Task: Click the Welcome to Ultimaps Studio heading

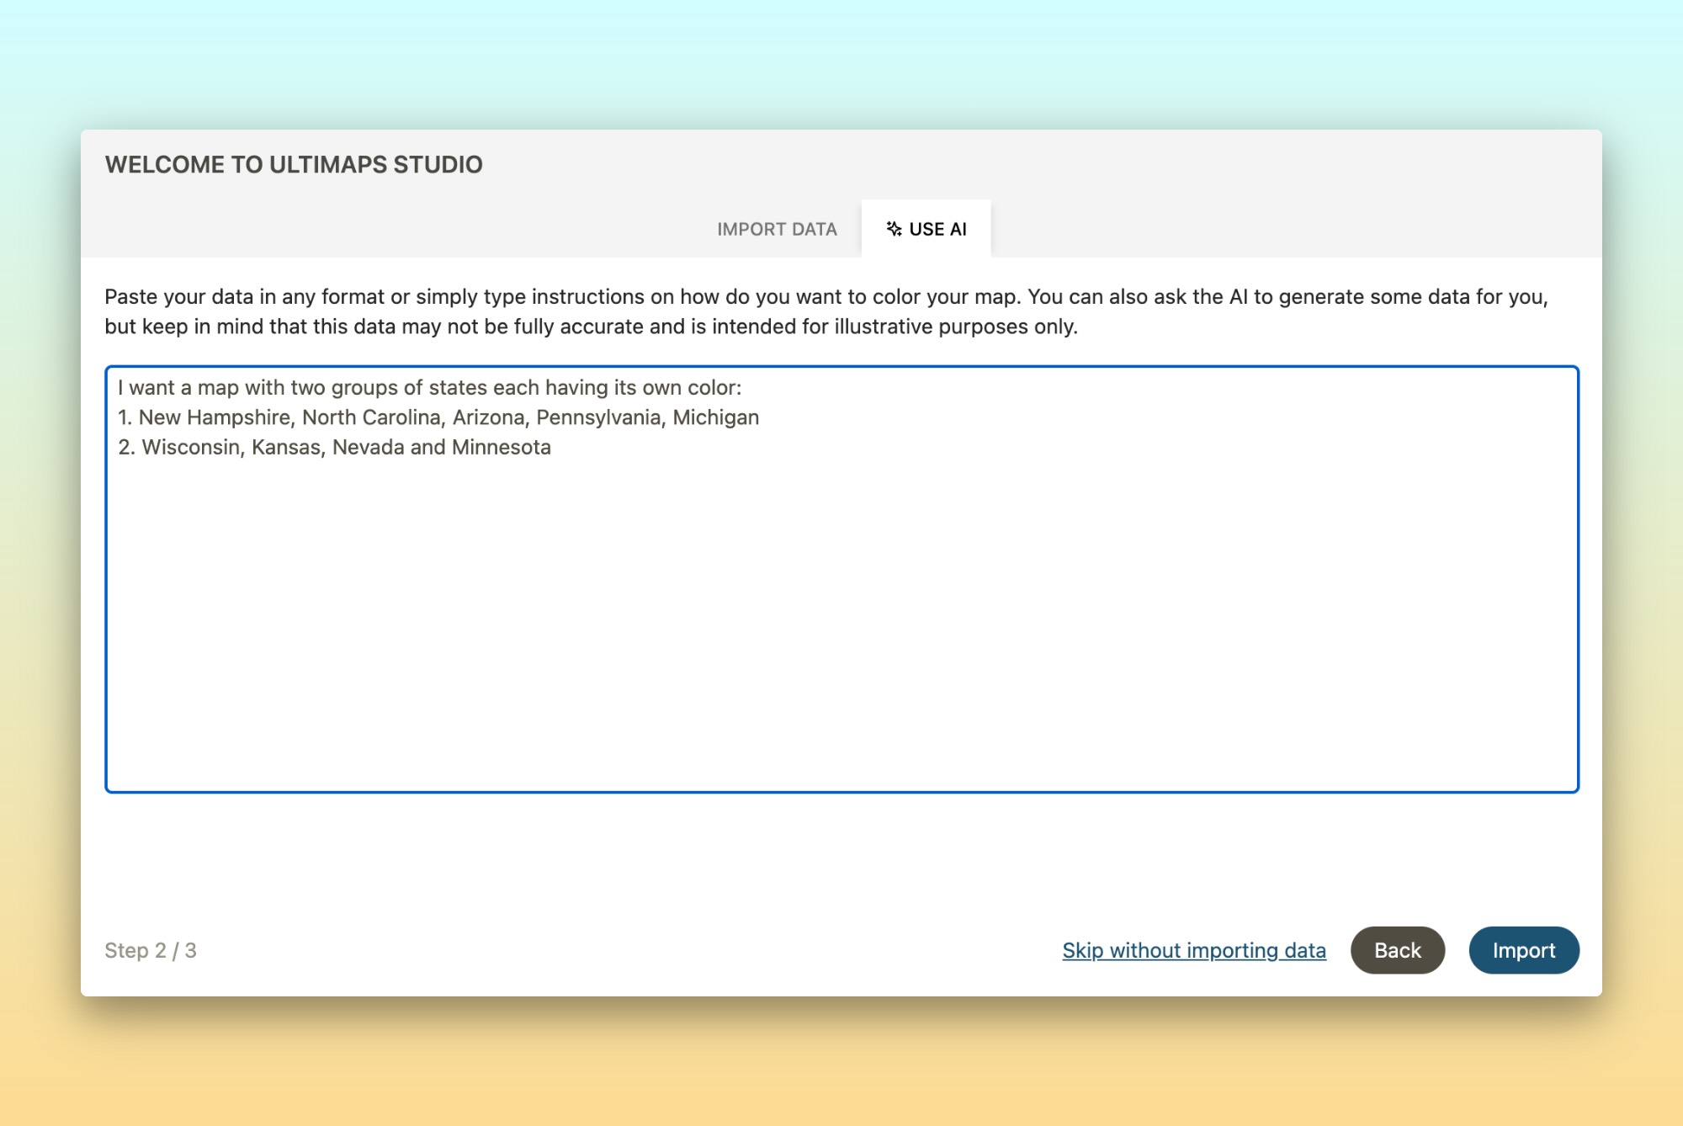Action: click(294, 165)
